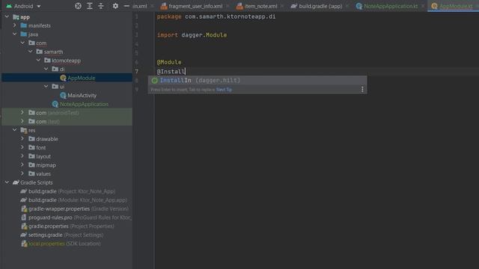Click Collapse All icon in project toolbar
The image size is (479, 269).
pos(101,6)
